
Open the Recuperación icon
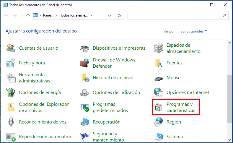(85, 122)
